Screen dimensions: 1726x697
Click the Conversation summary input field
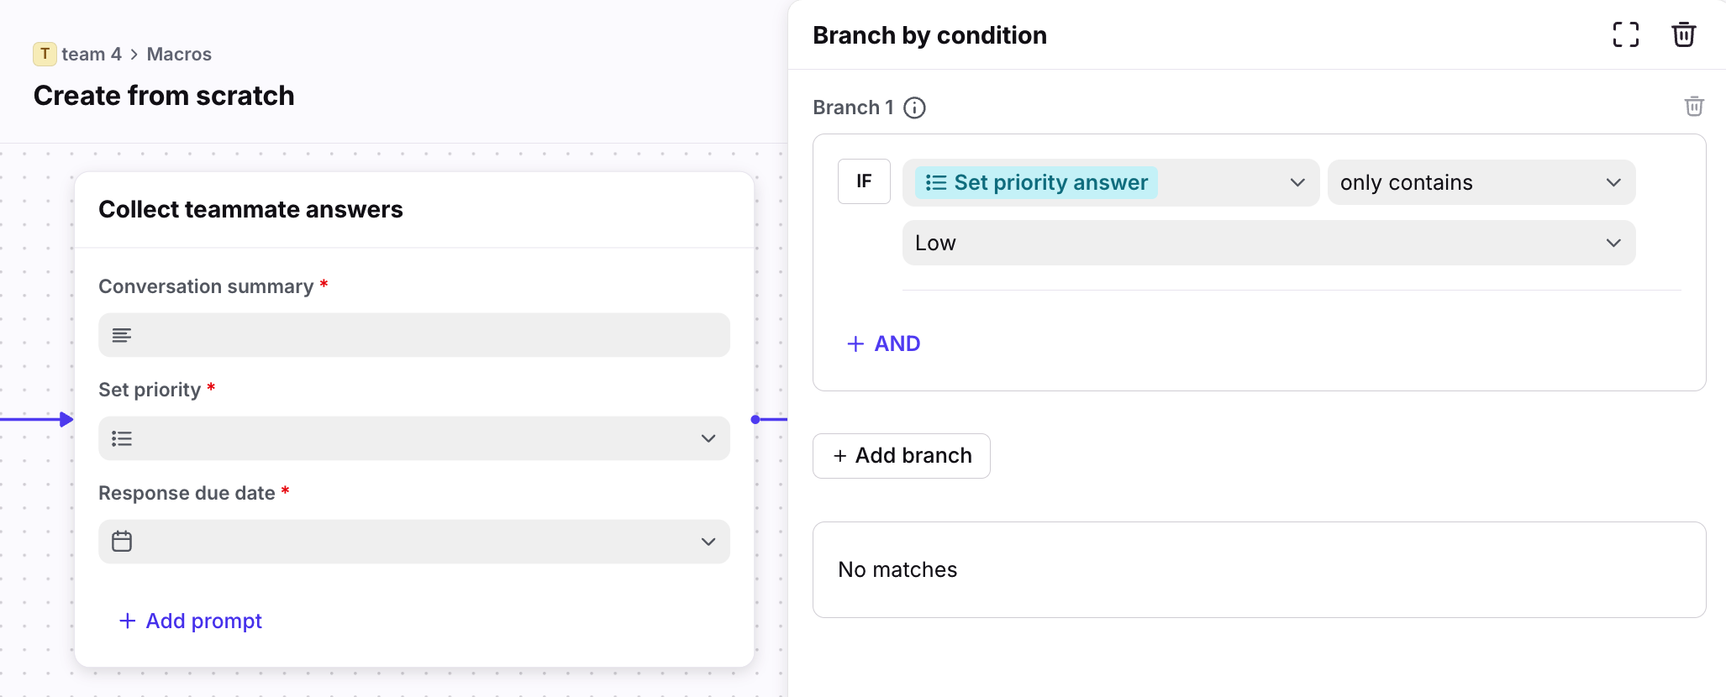420,335
